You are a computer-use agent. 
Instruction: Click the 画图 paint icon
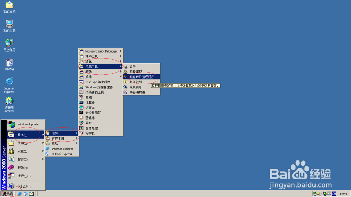point(81,97)
